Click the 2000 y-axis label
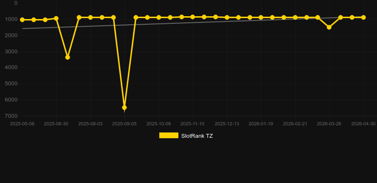Viewport: 377px width, 183px height. click(11, 35)
